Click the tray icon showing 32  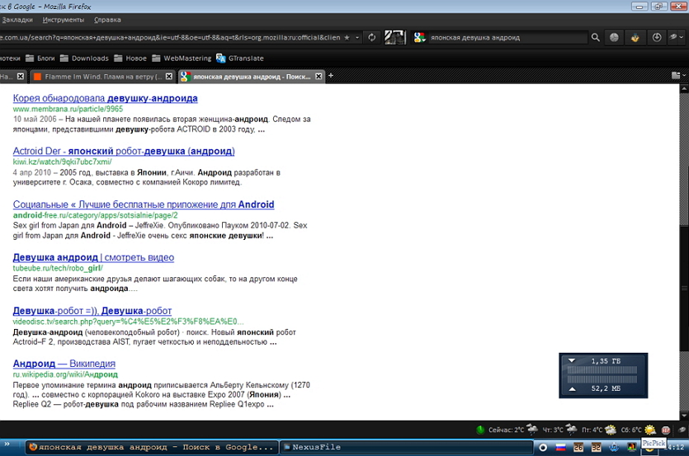pos(596,448)
